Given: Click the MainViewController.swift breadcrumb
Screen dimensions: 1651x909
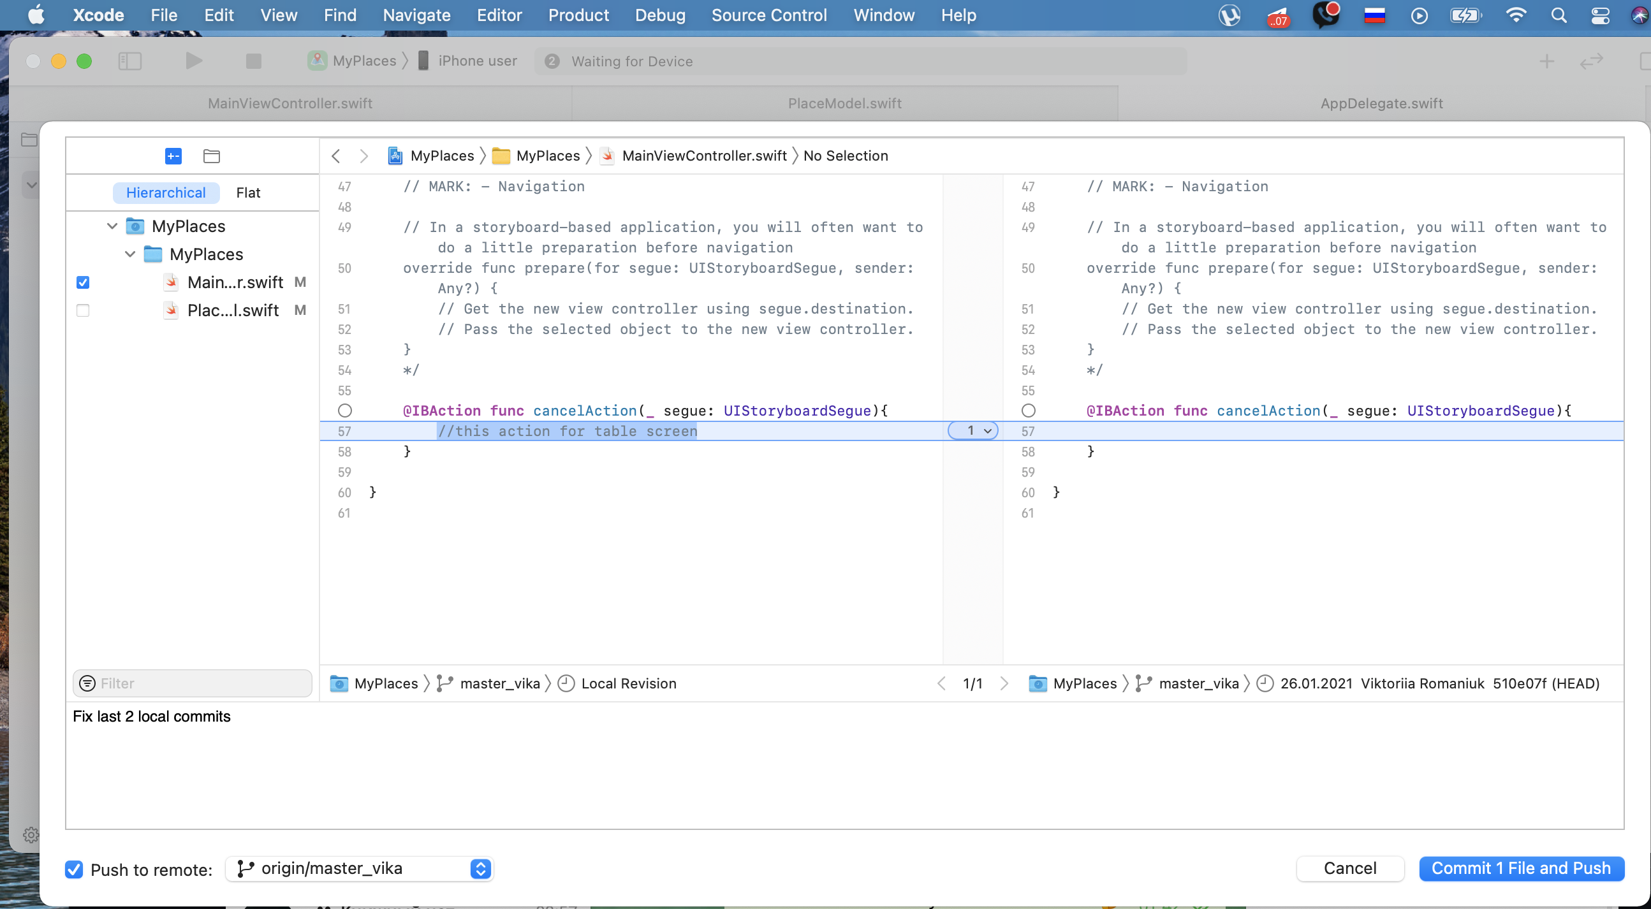Looking at the screenshot, I should pyautogui.click(x=704, y=156).
